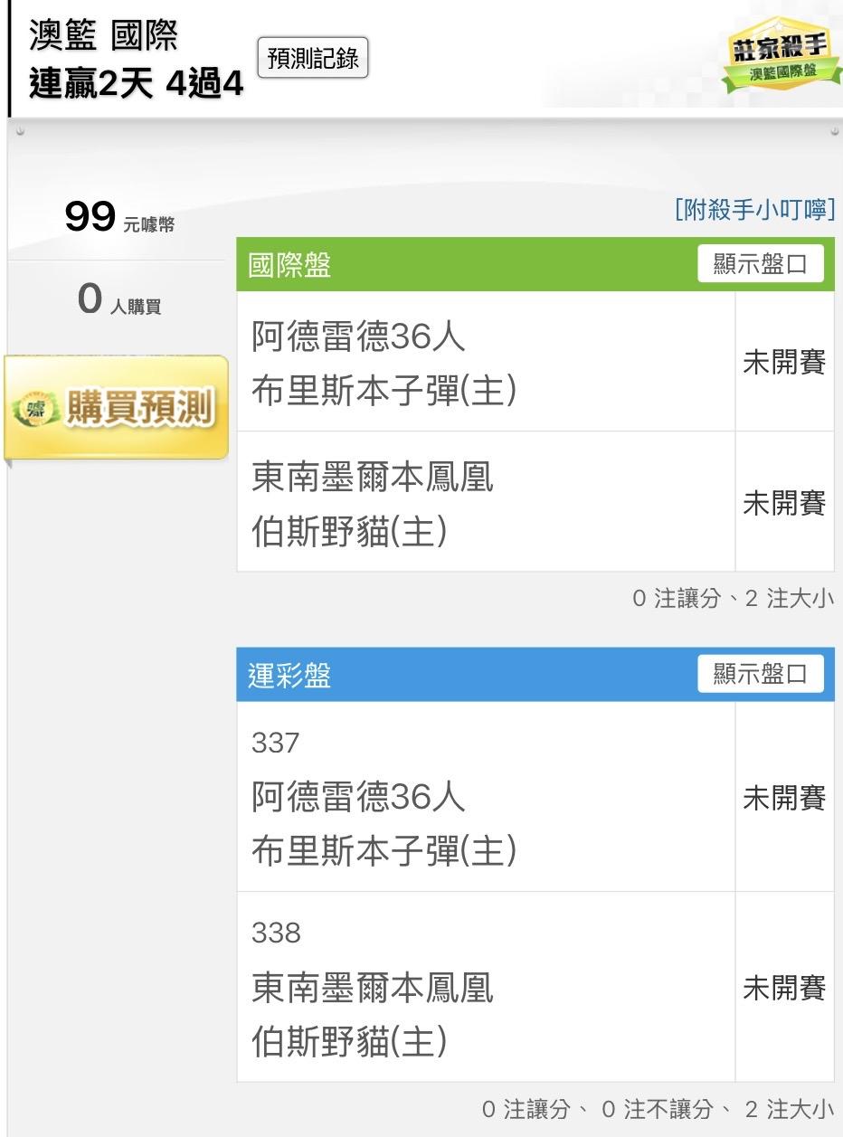The width and height of the screenshot is (843, 1137).
Task: Click 國際盤 bet summary 0 注讓分、2 注大小
Action: tap(733, 599)
